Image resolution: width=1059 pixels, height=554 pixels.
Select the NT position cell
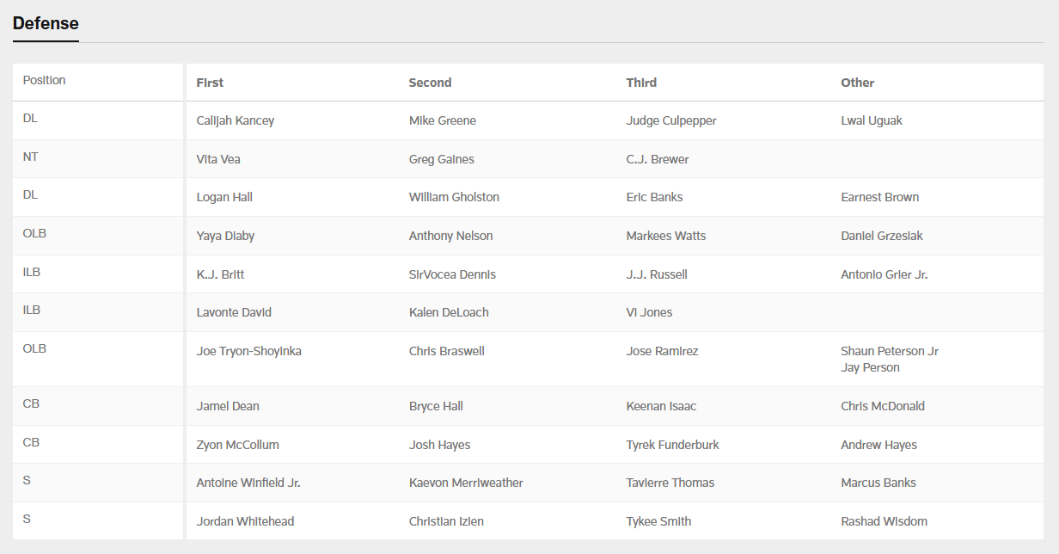point(31,157)
